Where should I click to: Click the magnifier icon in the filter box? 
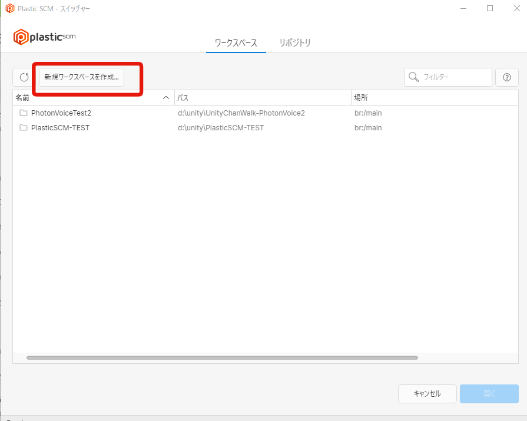point(414,77)
